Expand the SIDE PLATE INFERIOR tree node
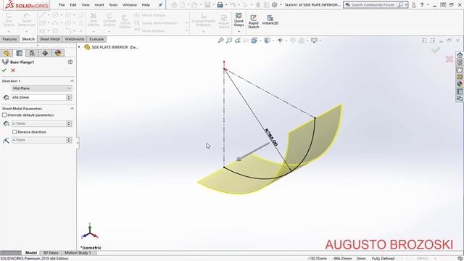Viewport: 464px width, 261px height. pyautogui.click(x=79, y=47)
